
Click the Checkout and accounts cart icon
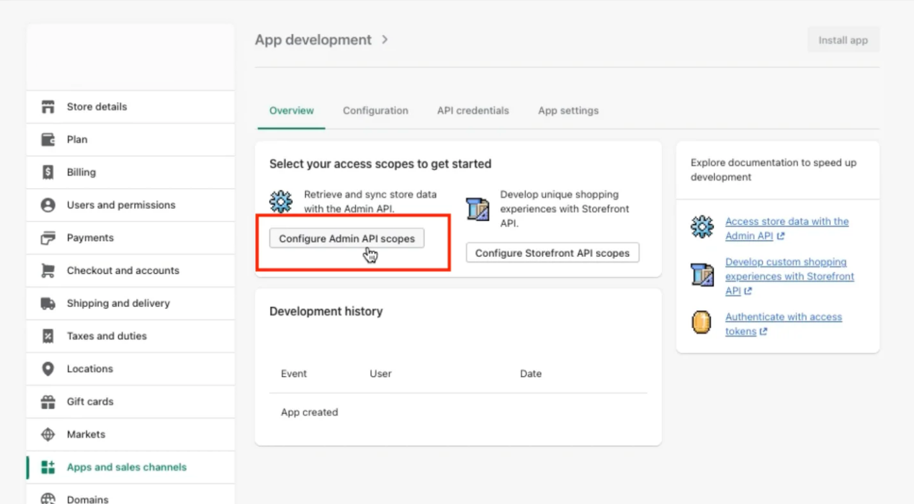48,270
